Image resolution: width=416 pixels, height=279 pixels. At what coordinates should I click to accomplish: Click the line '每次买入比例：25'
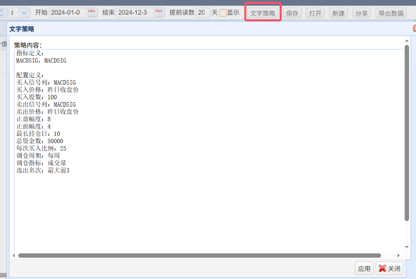(x=41, y=148)
